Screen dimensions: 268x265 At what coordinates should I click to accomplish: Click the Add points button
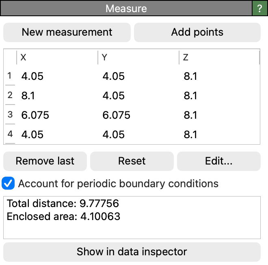point(197,32)
